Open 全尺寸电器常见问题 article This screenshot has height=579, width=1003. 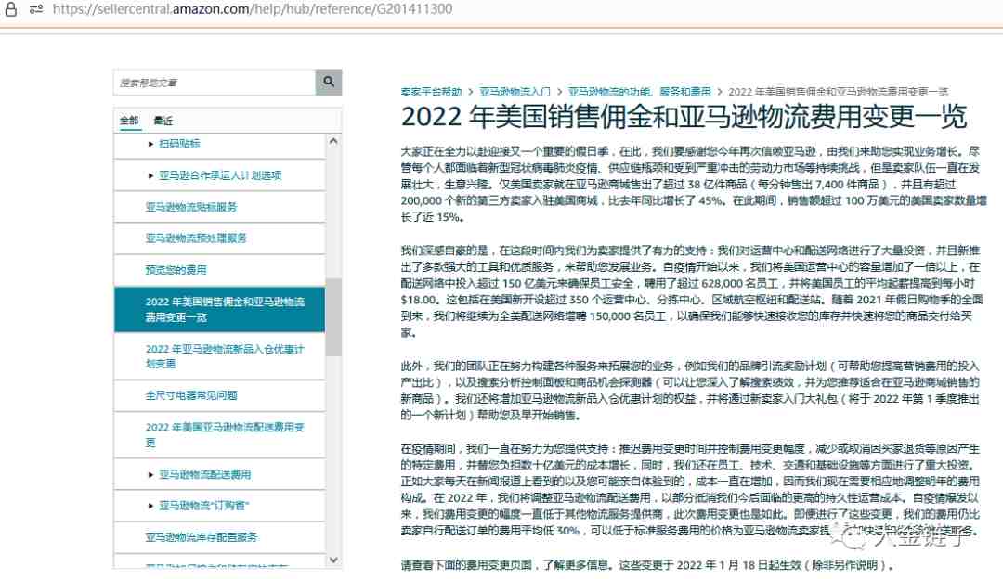pos(191,395)
